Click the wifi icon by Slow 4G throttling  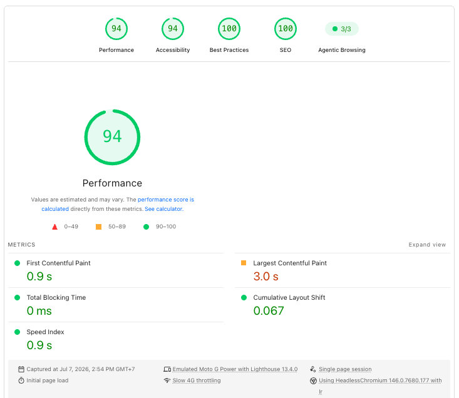(x=167, y=380)
